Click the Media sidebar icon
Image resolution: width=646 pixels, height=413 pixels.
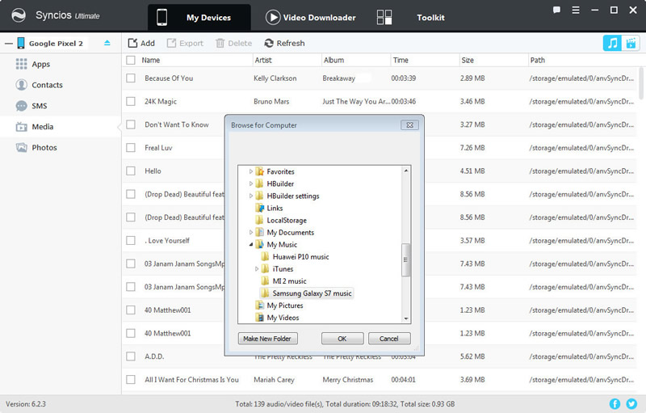click(22, 127)
